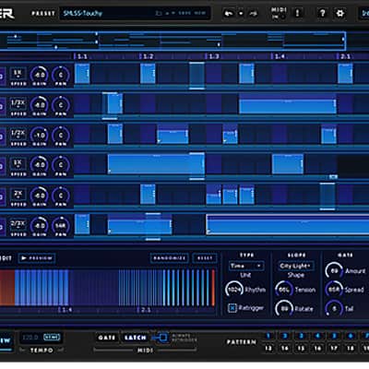Viewport: 369px width, 369px height.
Task: Select the long fourth track clip before 1.3
Action: (x=156, y=164)
